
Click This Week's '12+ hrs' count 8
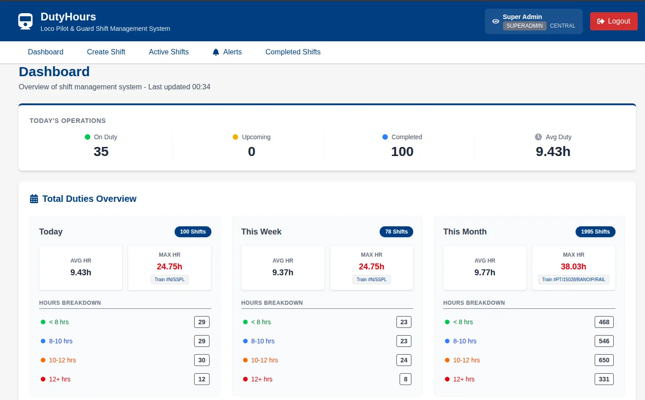point(406,379)
